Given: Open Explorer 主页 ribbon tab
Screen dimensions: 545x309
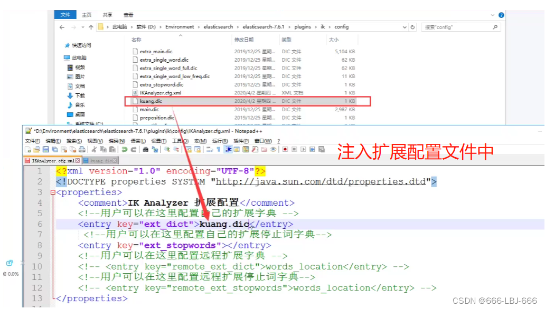Looking at the screenshot, I should (x=87, y=15).
